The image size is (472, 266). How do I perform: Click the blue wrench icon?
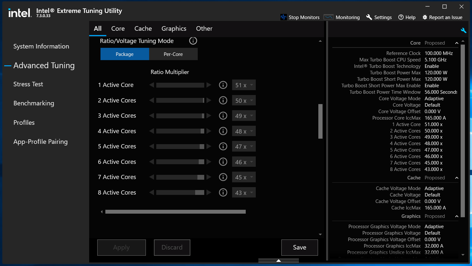point(464,30)
